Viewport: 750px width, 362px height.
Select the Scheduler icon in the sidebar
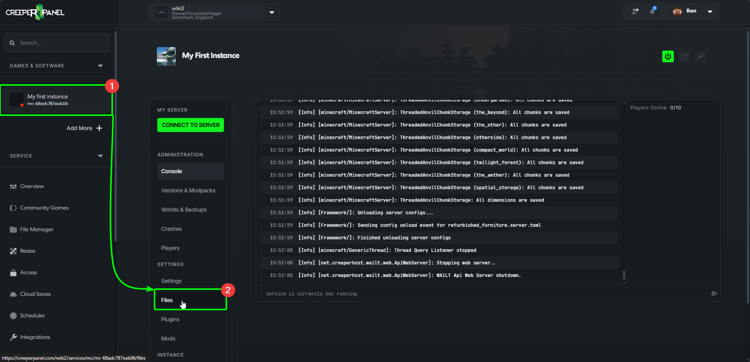tap(13, 315)
